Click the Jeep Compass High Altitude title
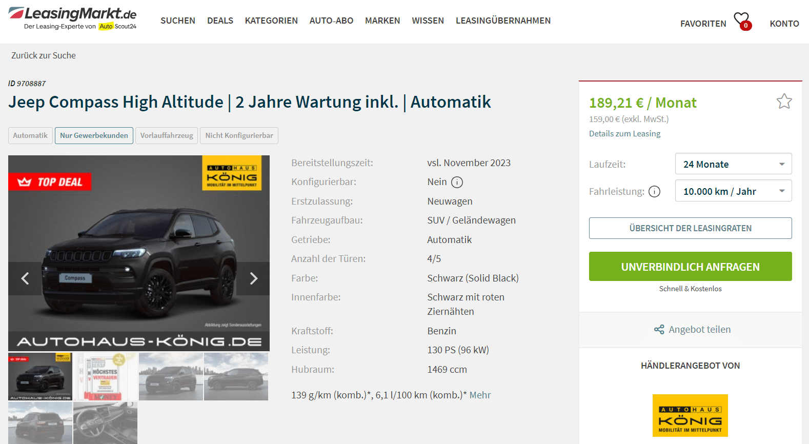The height and width of the screenshot is (444, 809). point(250,102)
